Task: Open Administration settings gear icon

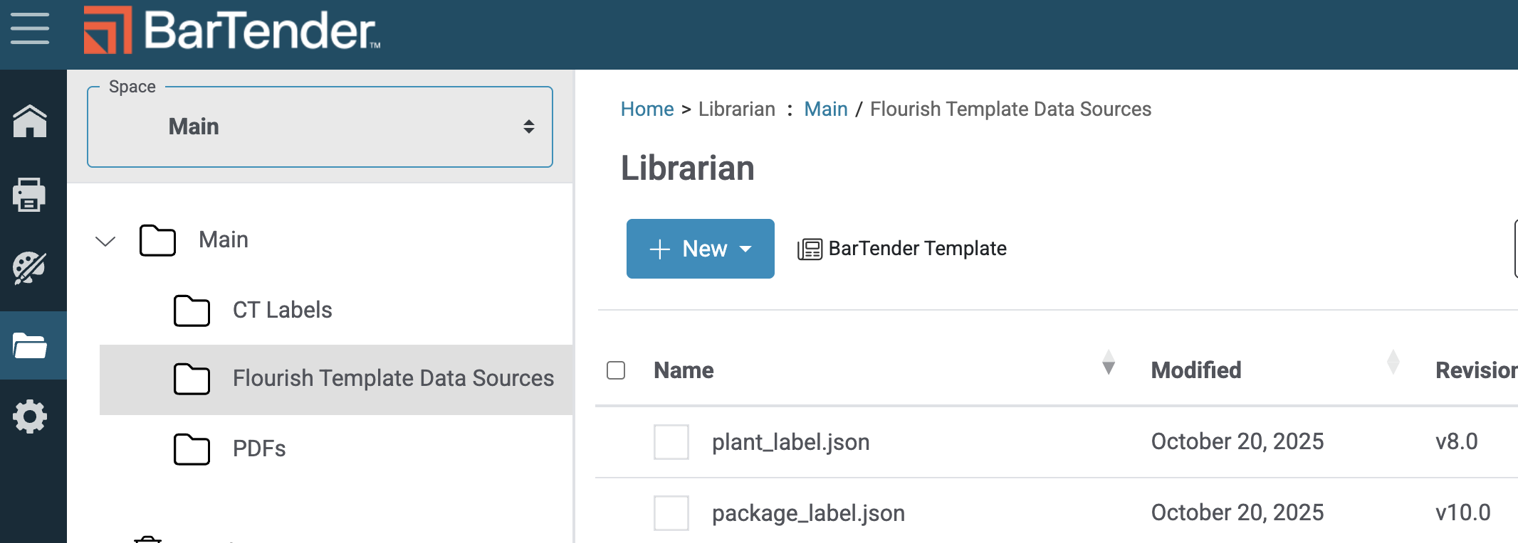Action: [30, 416]
